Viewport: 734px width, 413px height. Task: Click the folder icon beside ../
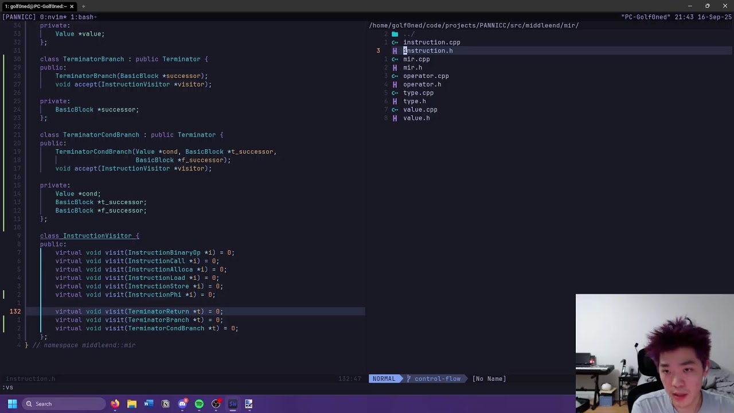pos(395,34)
